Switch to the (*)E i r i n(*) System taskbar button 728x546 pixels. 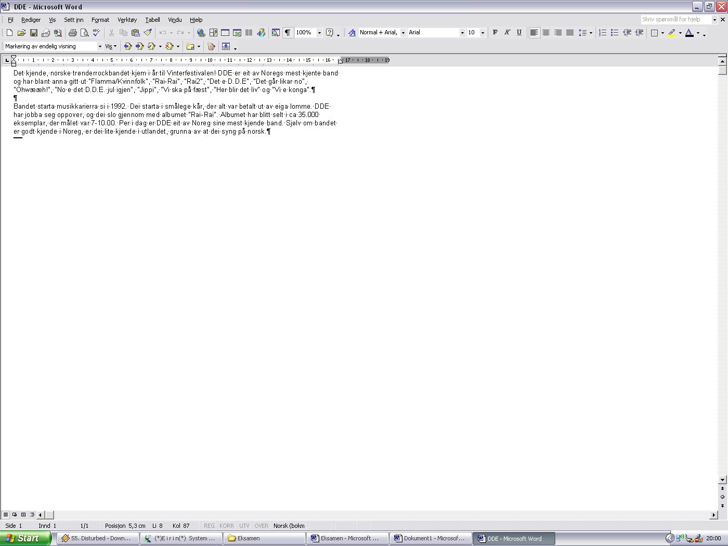181,538
